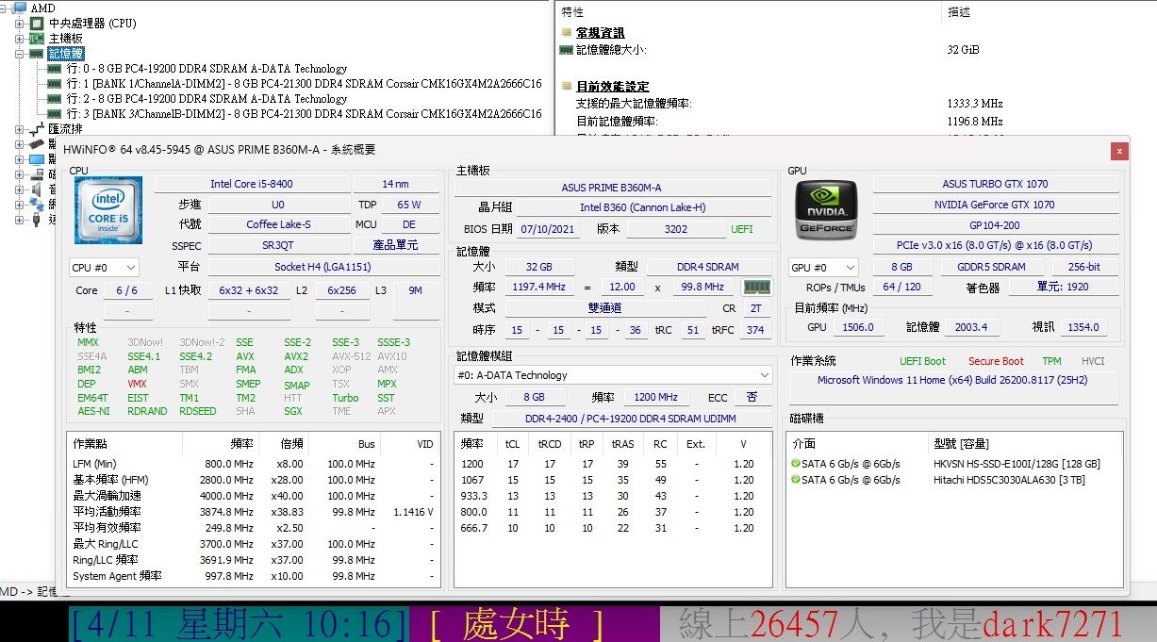1157x642 pixels.
Task: Open the memory module A-DATA Technology dropdown
Action: pos(613,375)
